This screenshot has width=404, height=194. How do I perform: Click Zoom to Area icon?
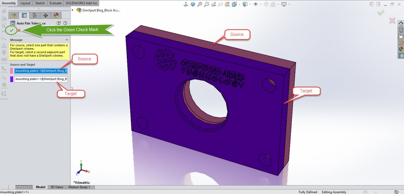[x=207, y=4]
